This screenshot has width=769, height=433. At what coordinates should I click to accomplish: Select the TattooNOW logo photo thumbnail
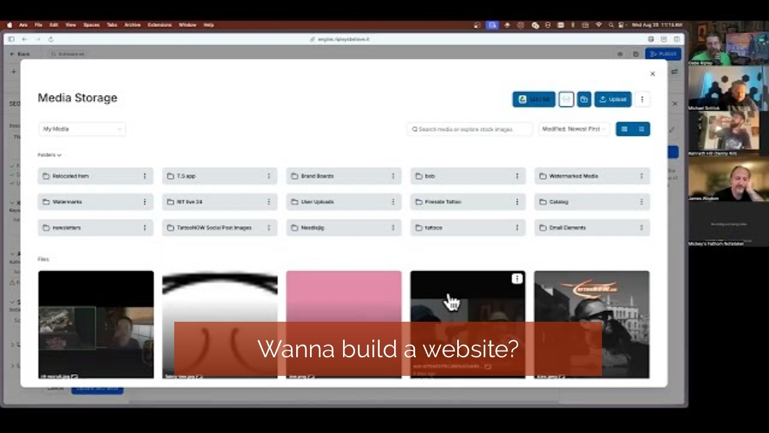pyautogui.click(x=592, y=324)
